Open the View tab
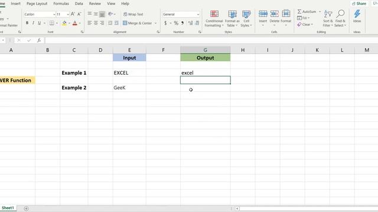The width and height of the screenshot is (378, 212). [111, 4]
